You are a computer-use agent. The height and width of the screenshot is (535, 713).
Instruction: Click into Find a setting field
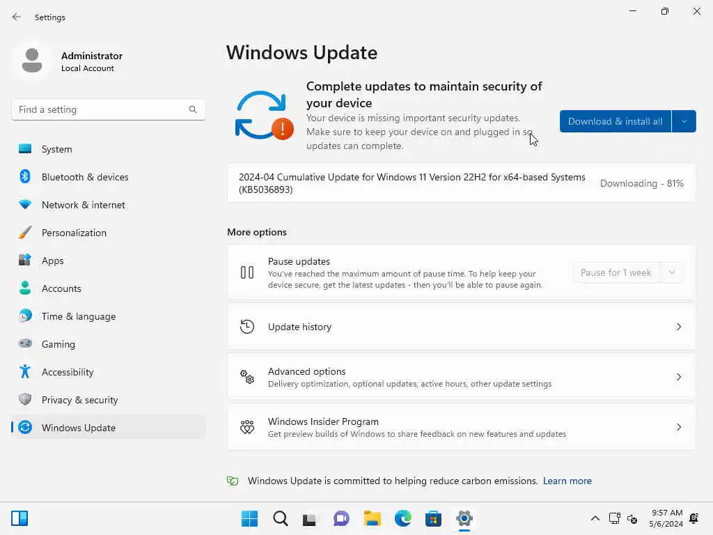(108, 109)
